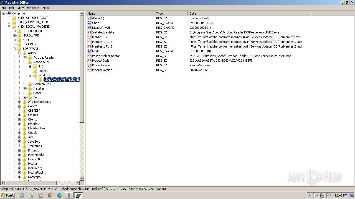Screen dimensions: 355x199
Task: Collapse the HKEY_LOCAL_MACHINE hive
Action: [x=9, y=27]
